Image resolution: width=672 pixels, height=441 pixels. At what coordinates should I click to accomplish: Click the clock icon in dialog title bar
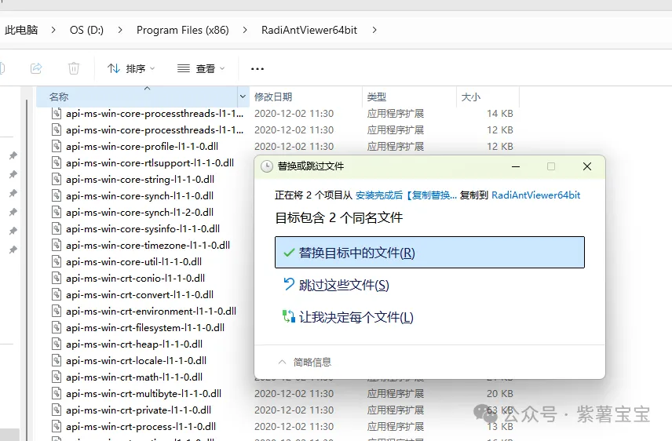[266, 166]
